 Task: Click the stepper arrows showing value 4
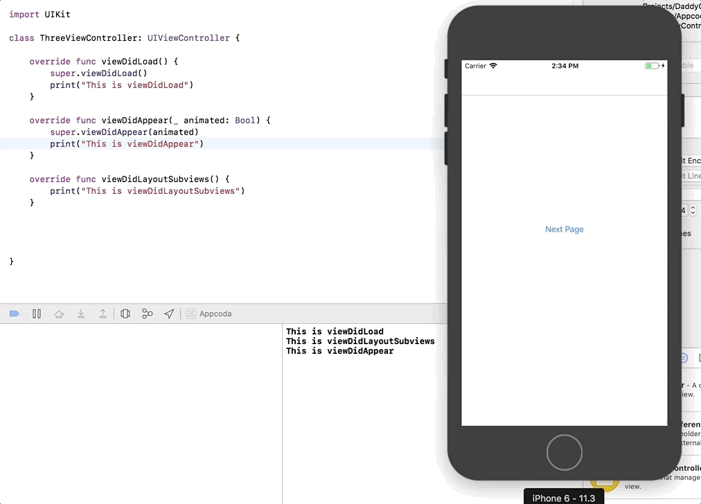693,210
